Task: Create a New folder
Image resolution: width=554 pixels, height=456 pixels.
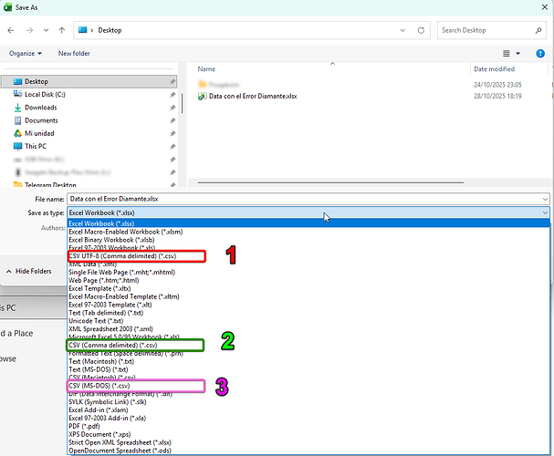Action: (74, 53)
